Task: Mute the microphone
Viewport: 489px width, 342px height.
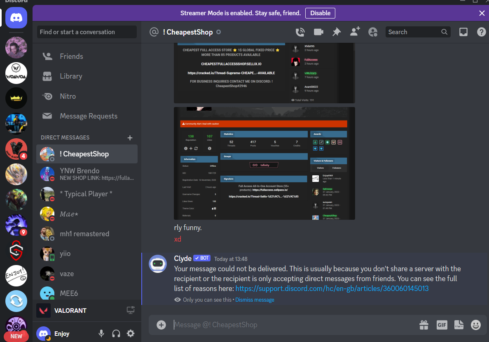Action: click(101, 334)
